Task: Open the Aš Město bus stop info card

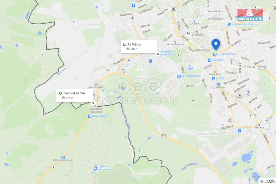Action: tap(139, 46)
